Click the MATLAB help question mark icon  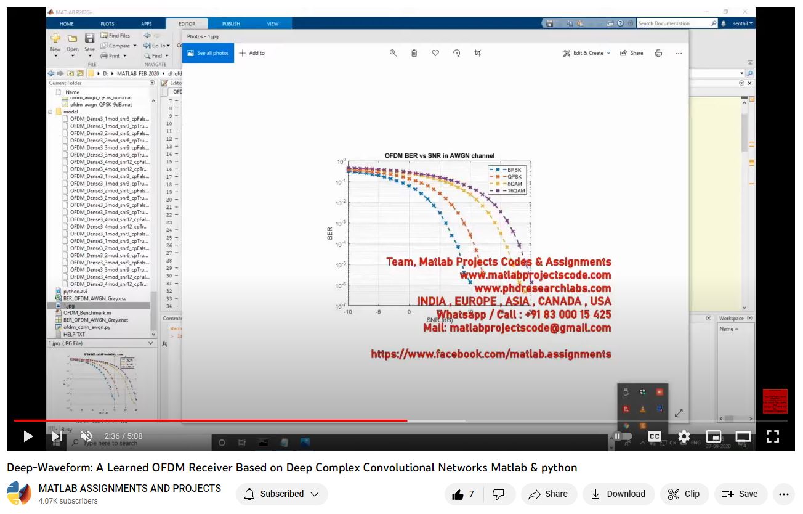[x=620, y=23]
